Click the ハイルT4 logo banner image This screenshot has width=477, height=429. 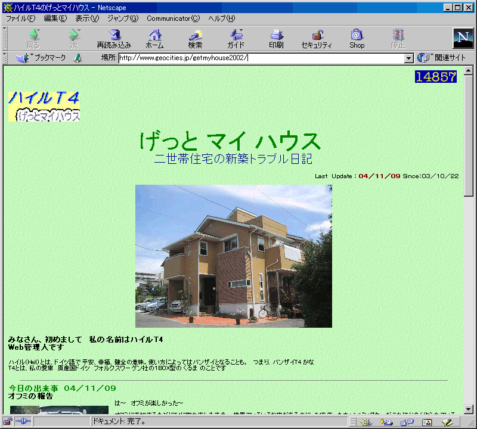tap(44, 107)
